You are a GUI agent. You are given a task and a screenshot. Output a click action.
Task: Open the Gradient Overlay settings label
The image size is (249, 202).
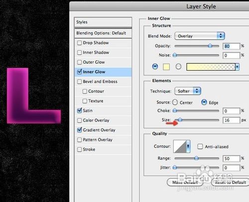coord(99,130)
